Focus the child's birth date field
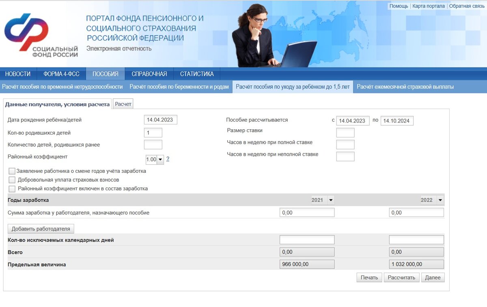Viewport: 487px width, 307px height. tap(161, 120)
